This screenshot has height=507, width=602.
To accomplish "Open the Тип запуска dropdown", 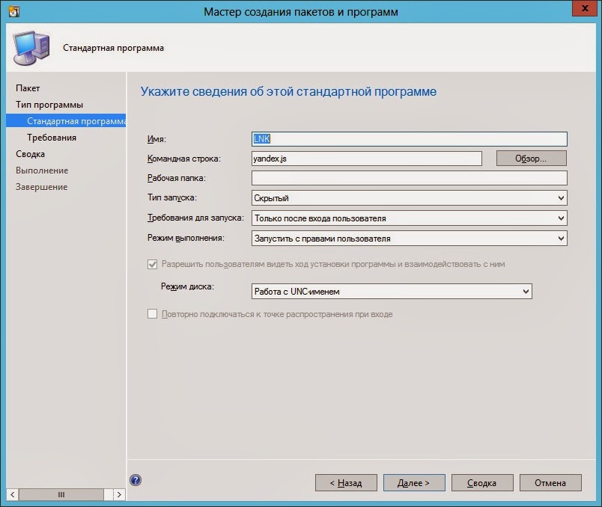I will tap(410, 198).
